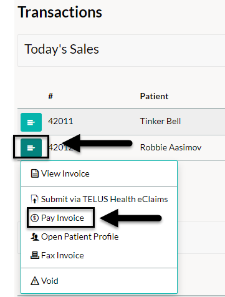
Task: Select Void from the dropdown menu
Action: point(99,281)
